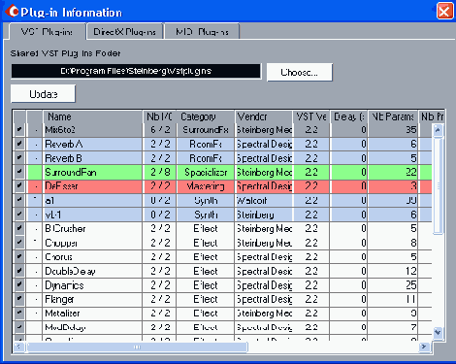The height and width of the screenshot is (364, 456).
Task: Toggle the Mix6to2 plug-in checkbox
Action: coord(19,130)
